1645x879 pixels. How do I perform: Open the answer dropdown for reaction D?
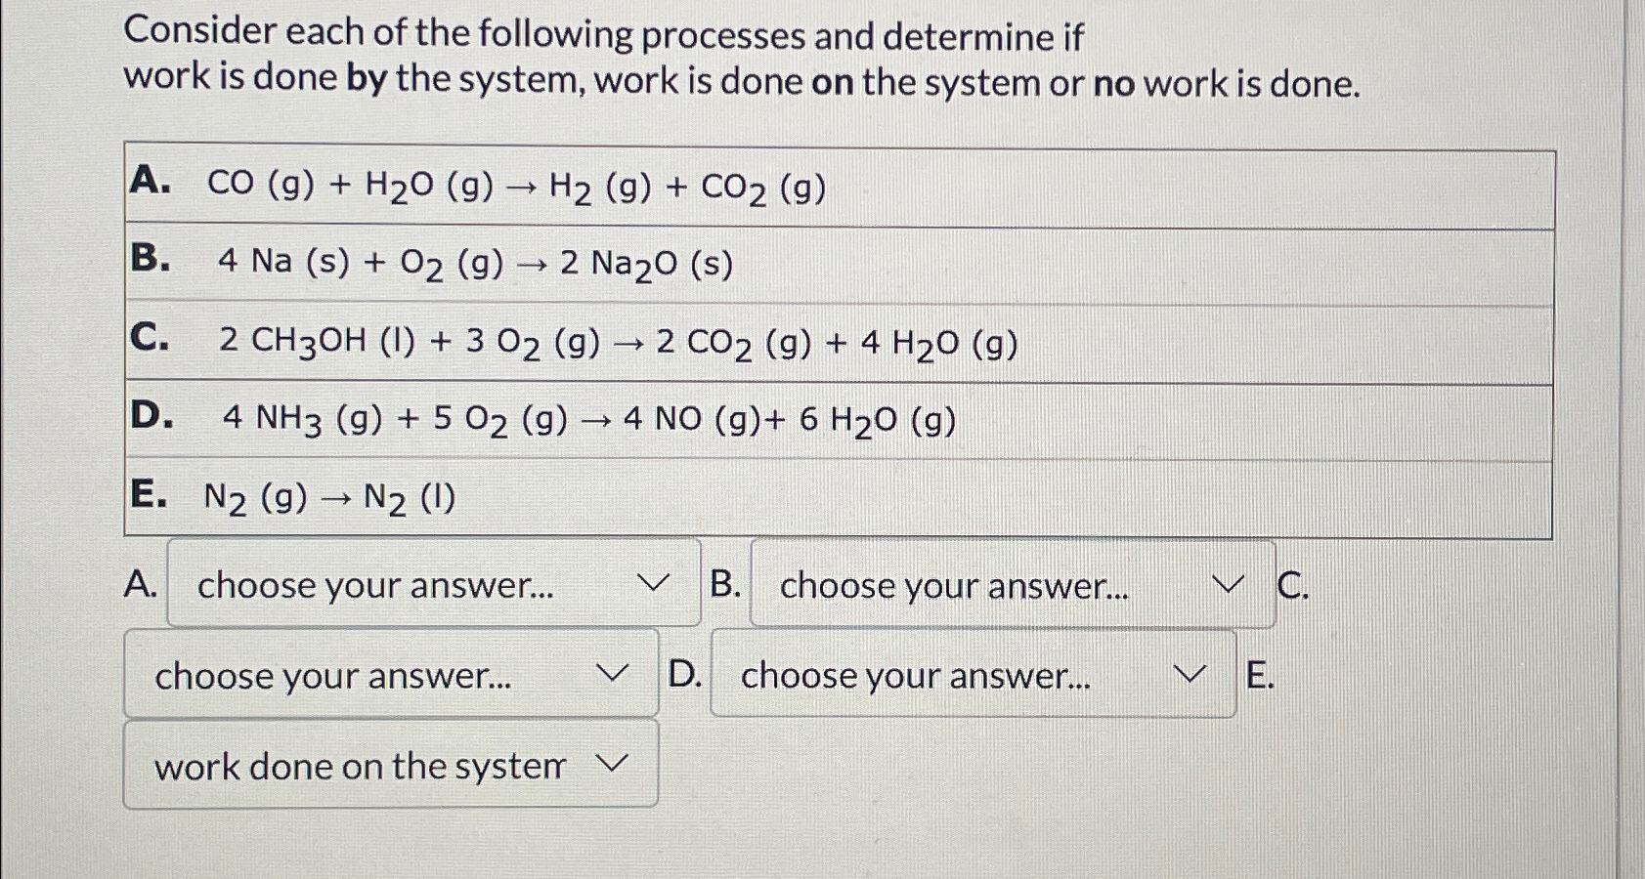tap(973, 674)
